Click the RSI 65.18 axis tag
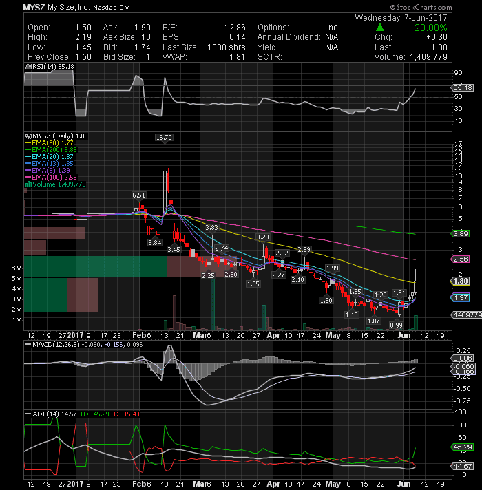This screenshot has height=490, width=482. (462, 88)
